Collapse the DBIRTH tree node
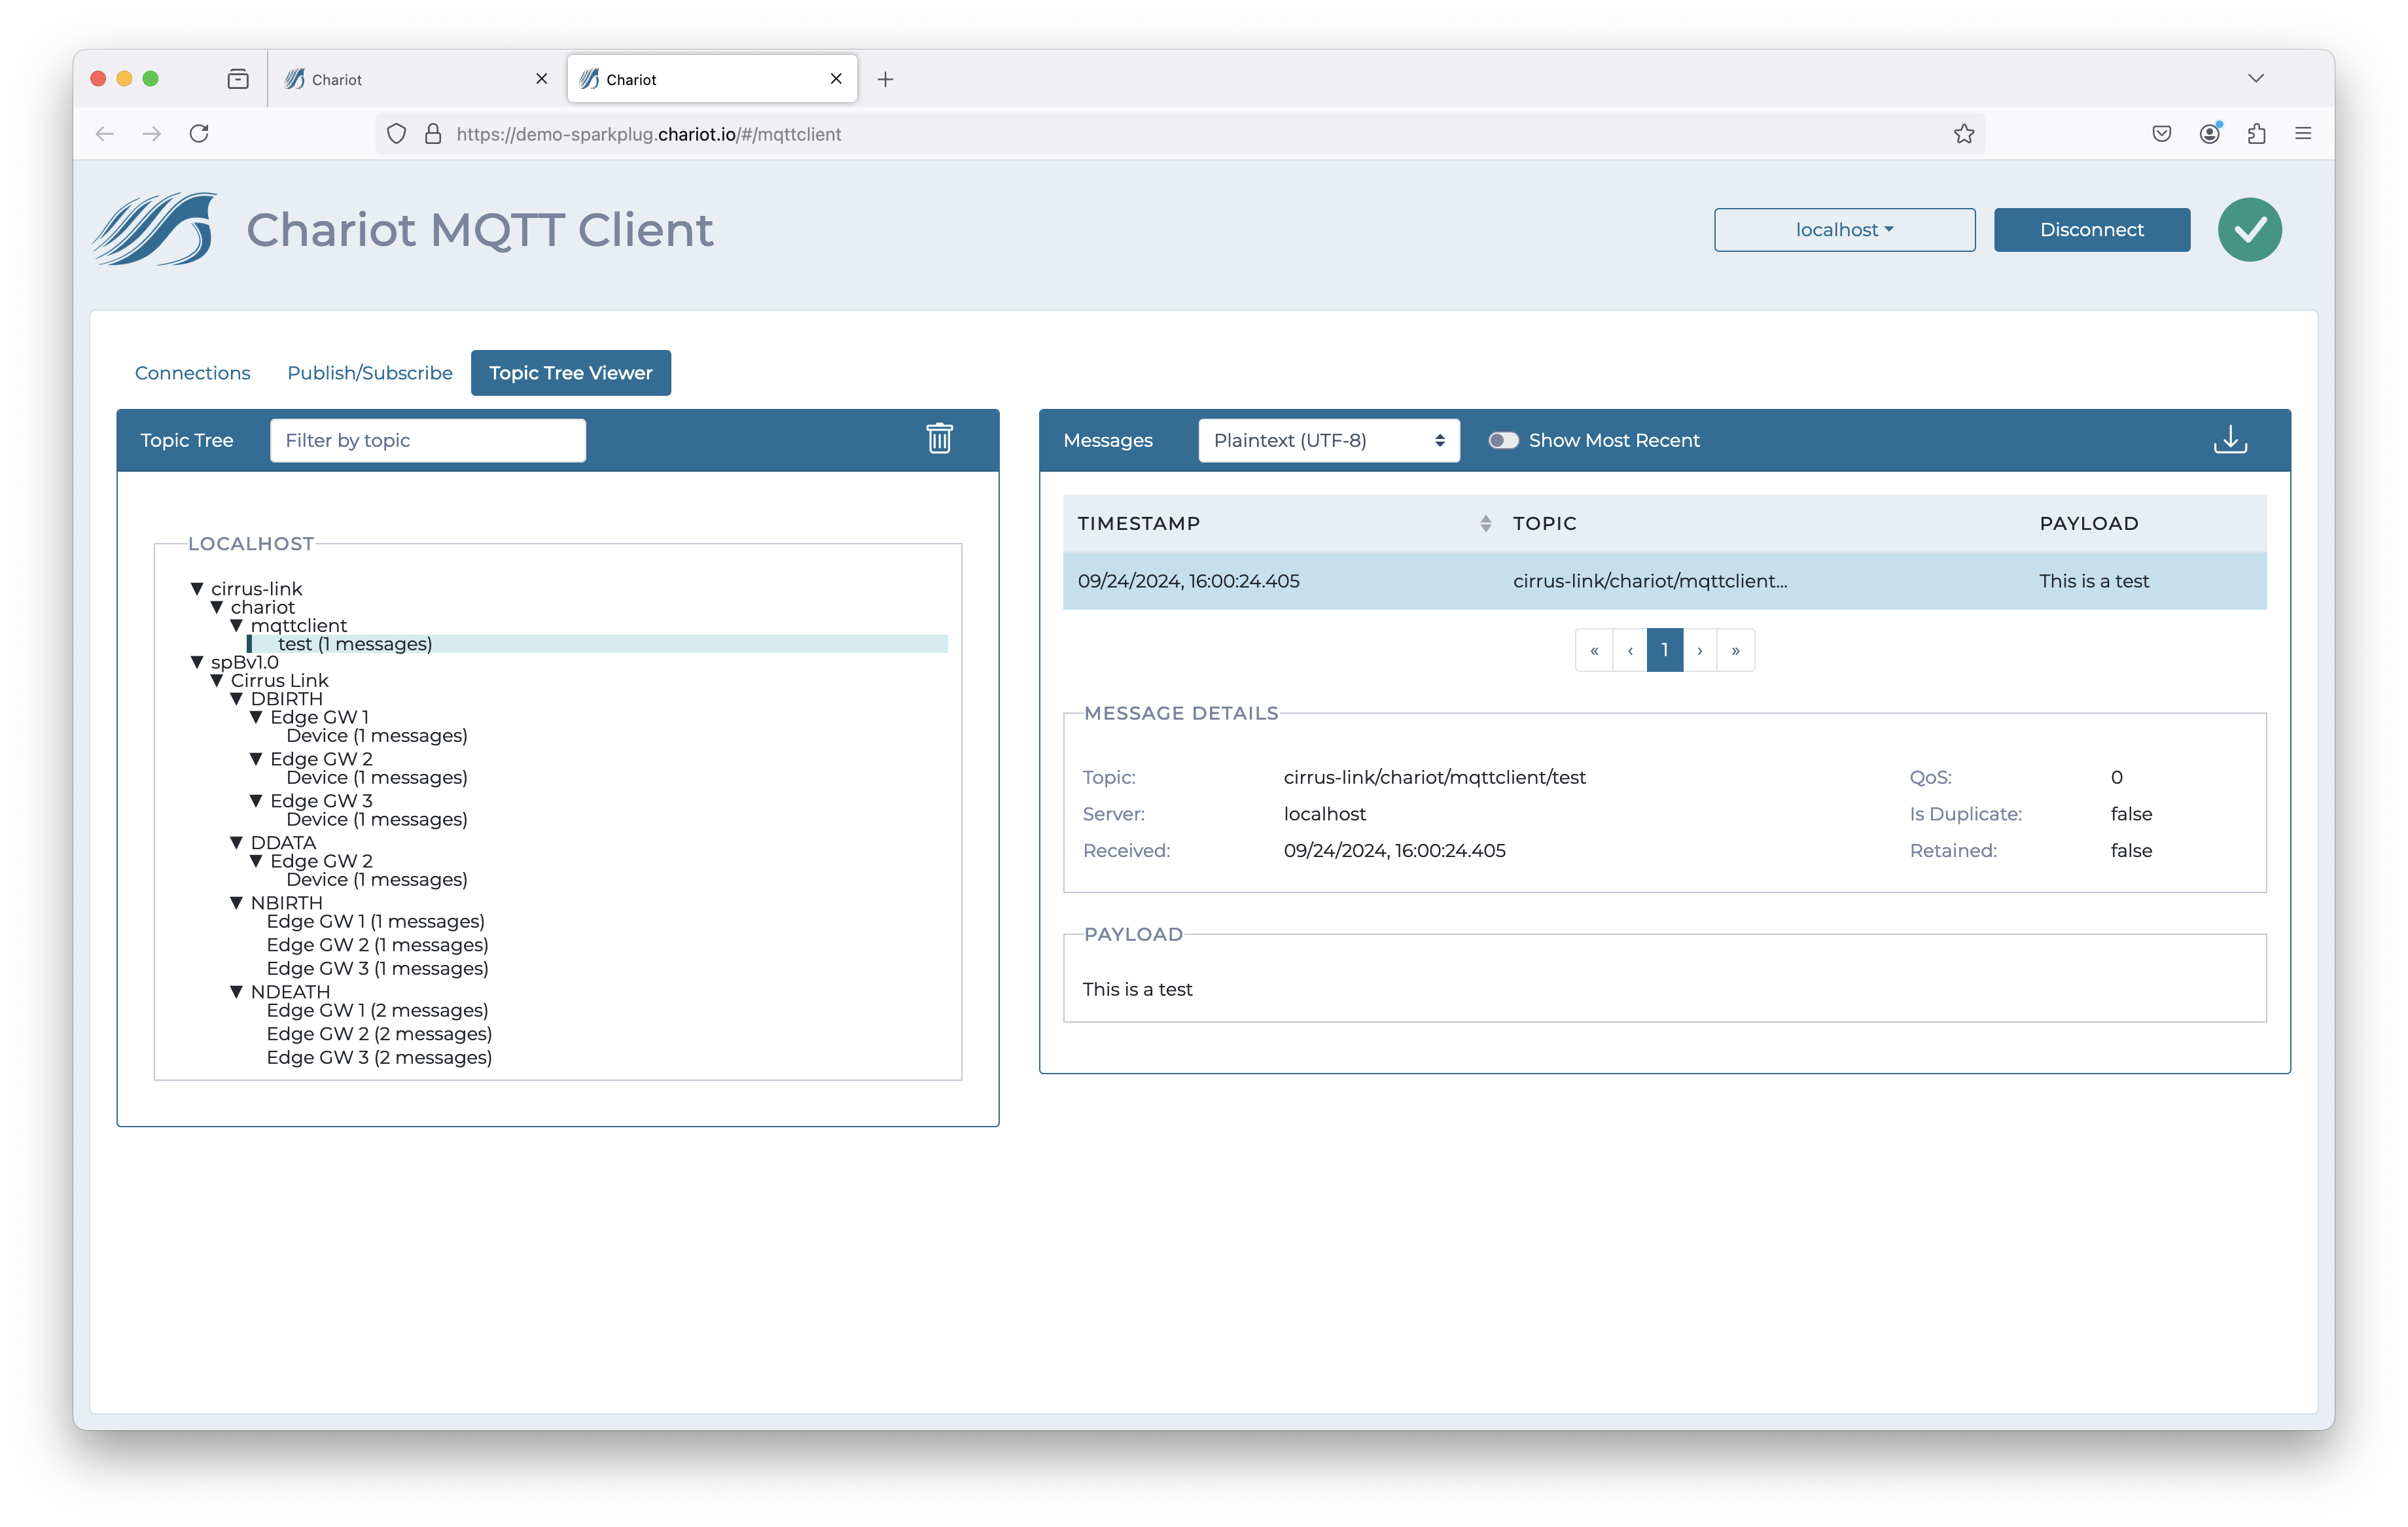Screen dimensions: 2408x1527 pos(237,699)
